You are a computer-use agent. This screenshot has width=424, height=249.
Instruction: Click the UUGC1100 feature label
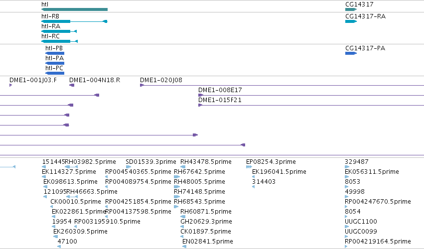(x=361, y=222)
